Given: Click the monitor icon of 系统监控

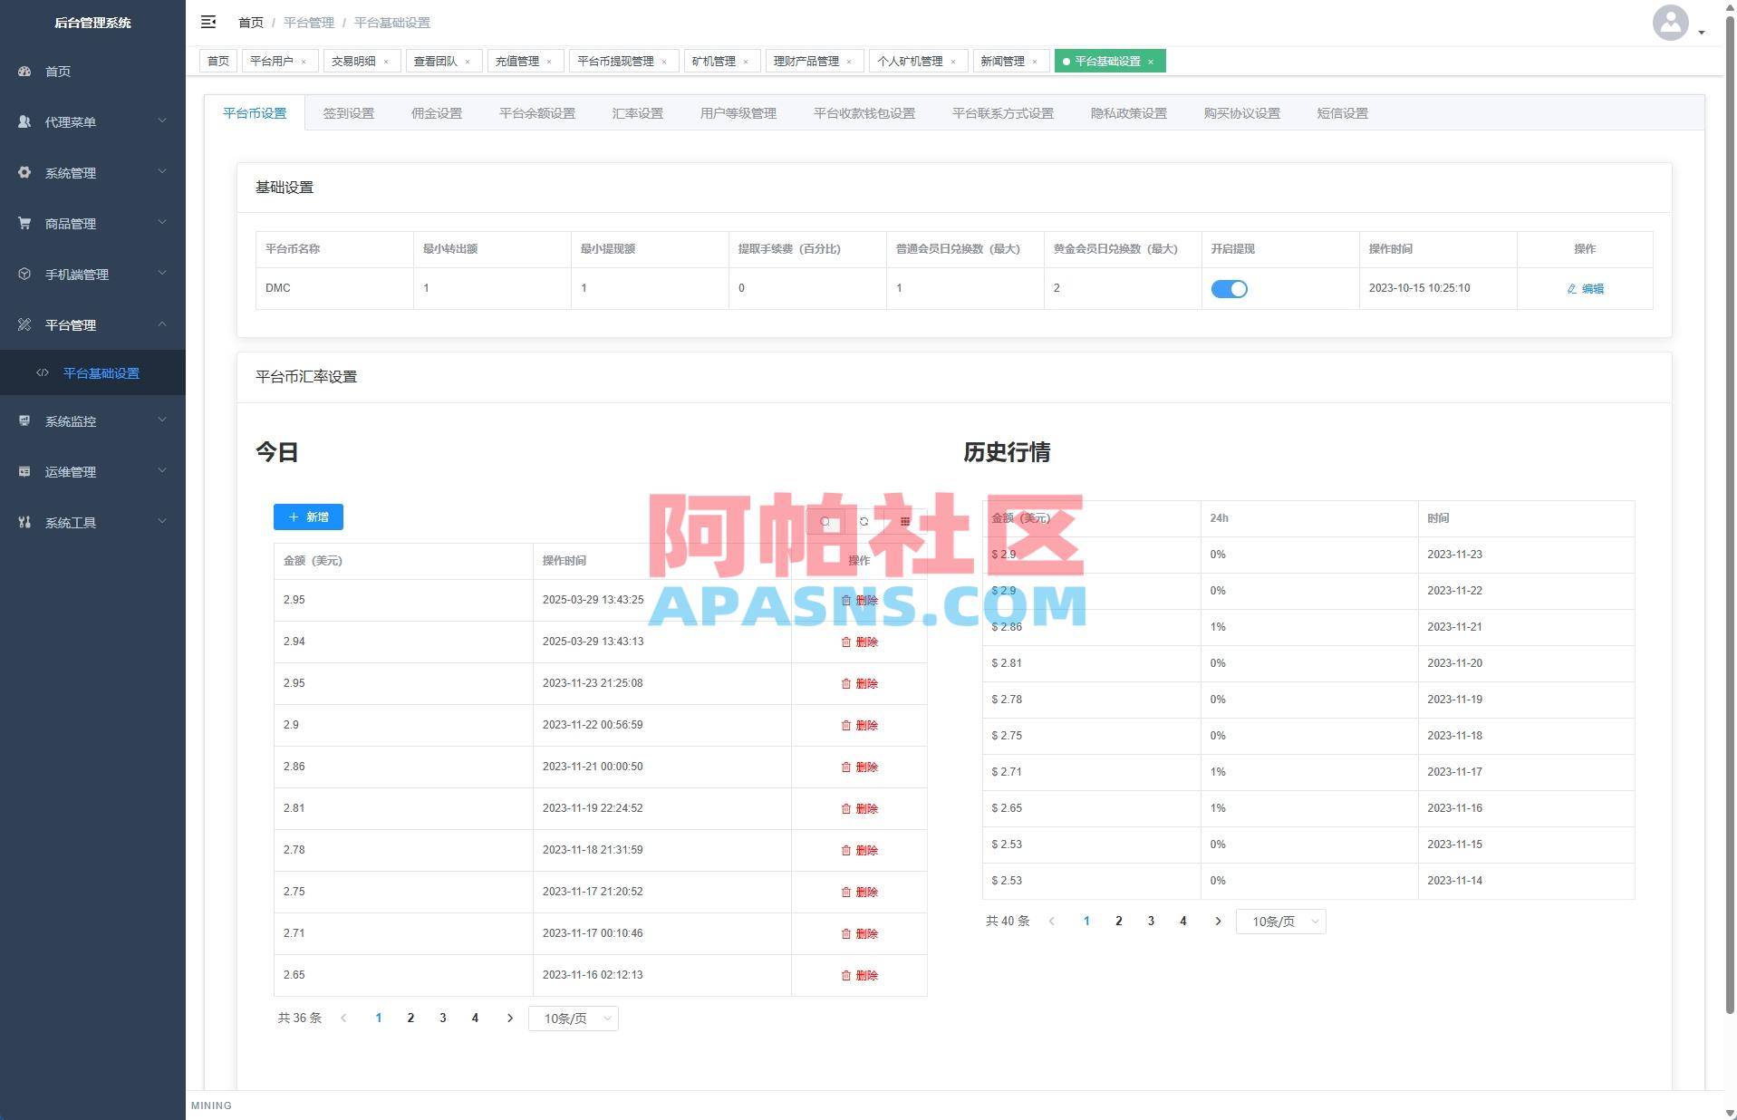Looking at the screenshot, I should (24, 420).
